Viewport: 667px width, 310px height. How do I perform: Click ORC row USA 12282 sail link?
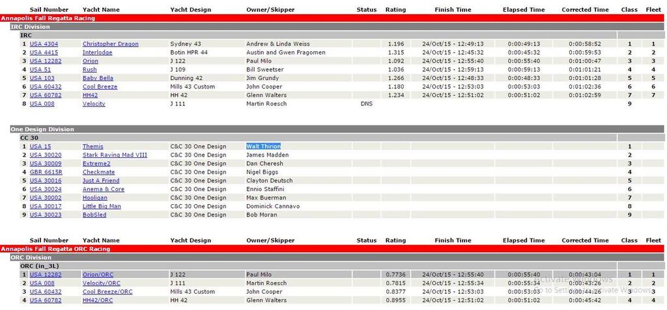pyautogui.click(x=46, y=275)
